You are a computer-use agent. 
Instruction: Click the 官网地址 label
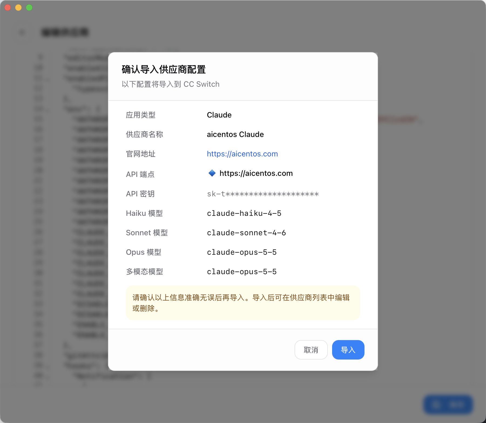141,154
